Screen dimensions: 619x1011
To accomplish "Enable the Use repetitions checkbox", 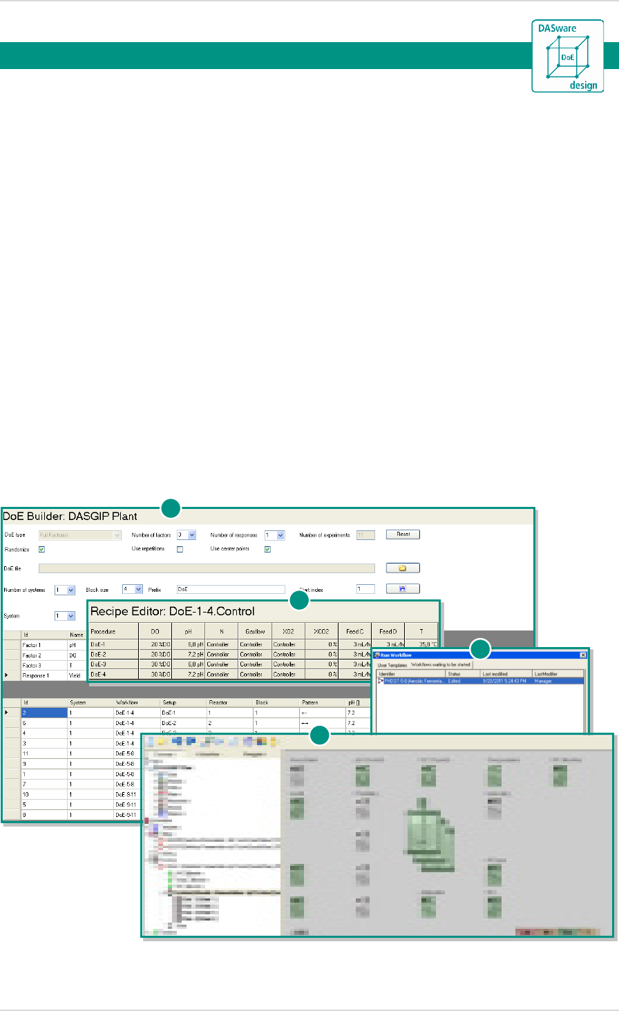I will point(180,549).
